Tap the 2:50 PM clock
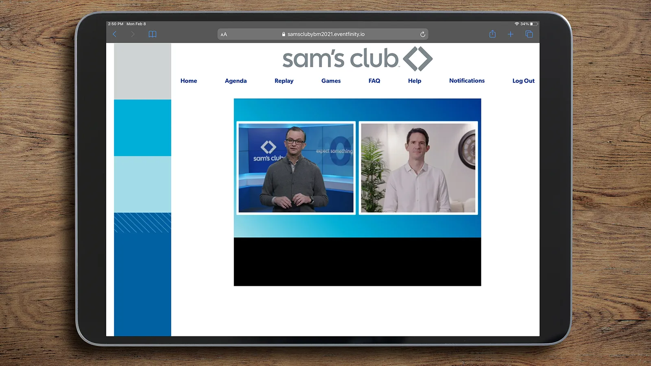 click(x=116, y=24)
